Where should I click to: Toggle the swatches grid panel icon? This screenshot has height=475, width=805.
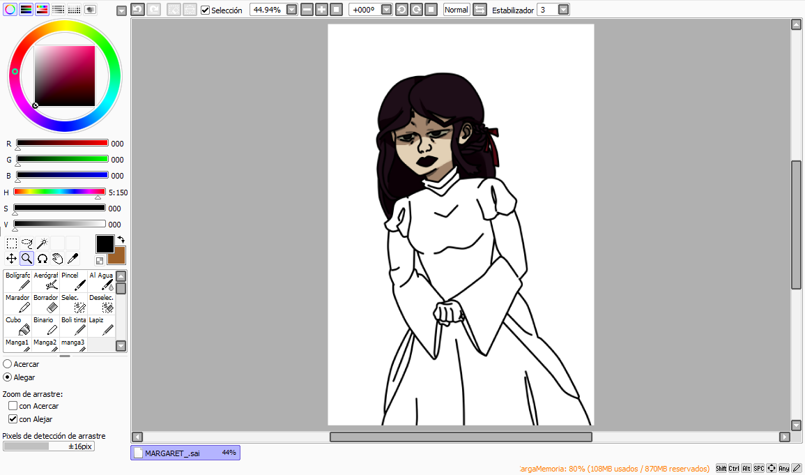pos(74,9)
